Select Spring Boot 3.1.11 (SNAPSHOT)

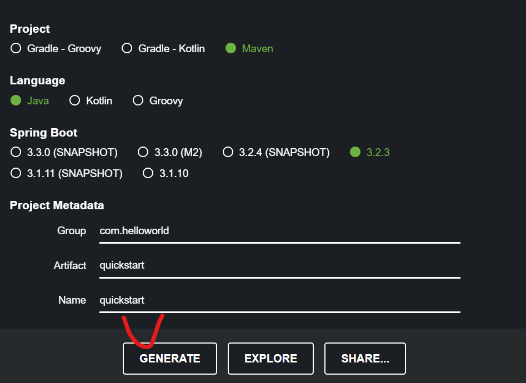pyautogui.click(x=67, y=173)
